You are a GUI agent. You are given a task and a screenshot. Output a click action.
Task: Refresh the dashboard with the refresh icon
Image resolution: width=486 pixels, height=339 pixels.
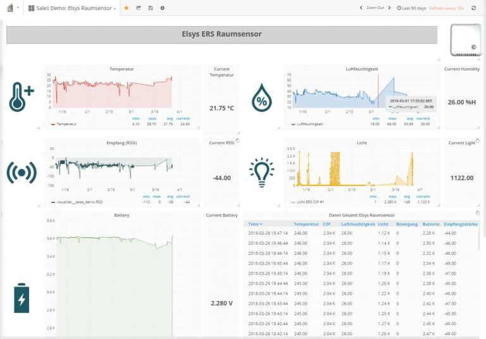coord(473,8)
